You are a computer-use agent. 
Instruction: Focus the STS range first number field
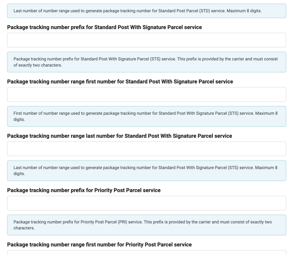(x=146, y=94)
